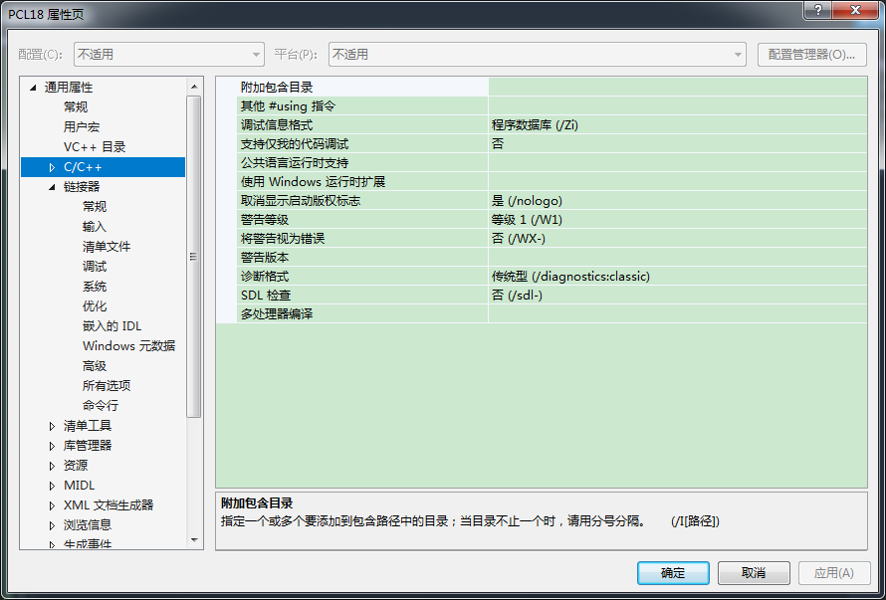Select the 公共语言运行时支持 property
This screenshot has height=600, width=886.
coord(362,163)
